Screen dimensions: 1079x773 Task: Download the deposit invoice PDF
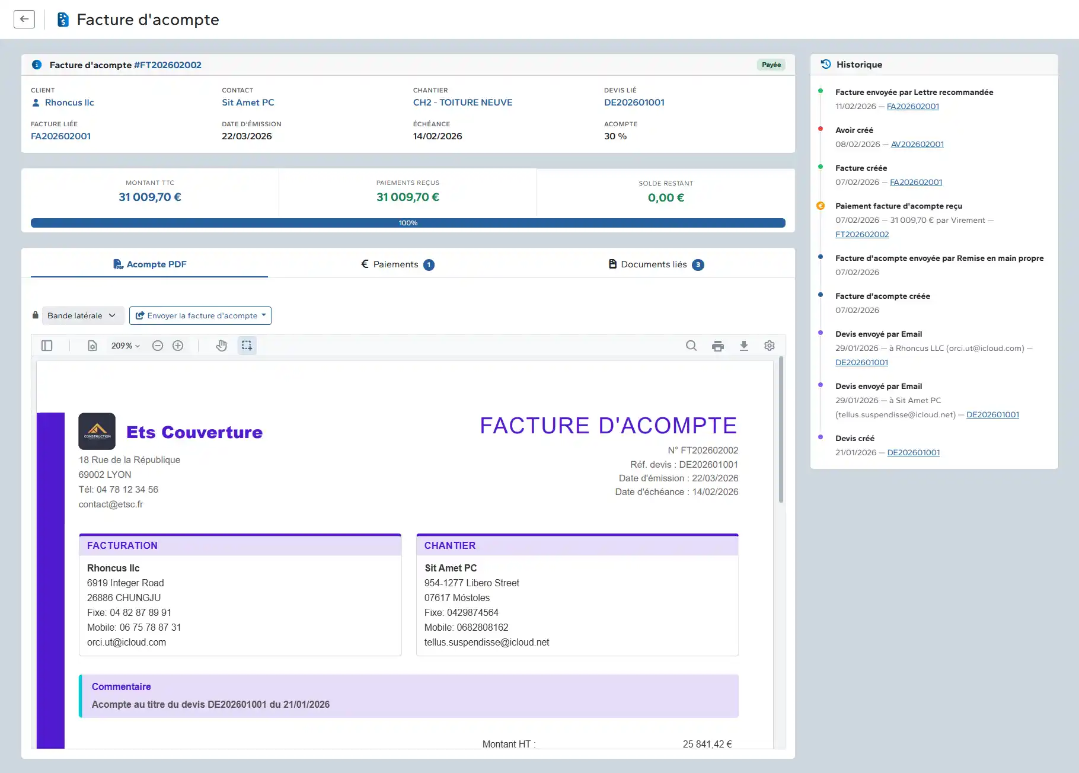point(743,346)
